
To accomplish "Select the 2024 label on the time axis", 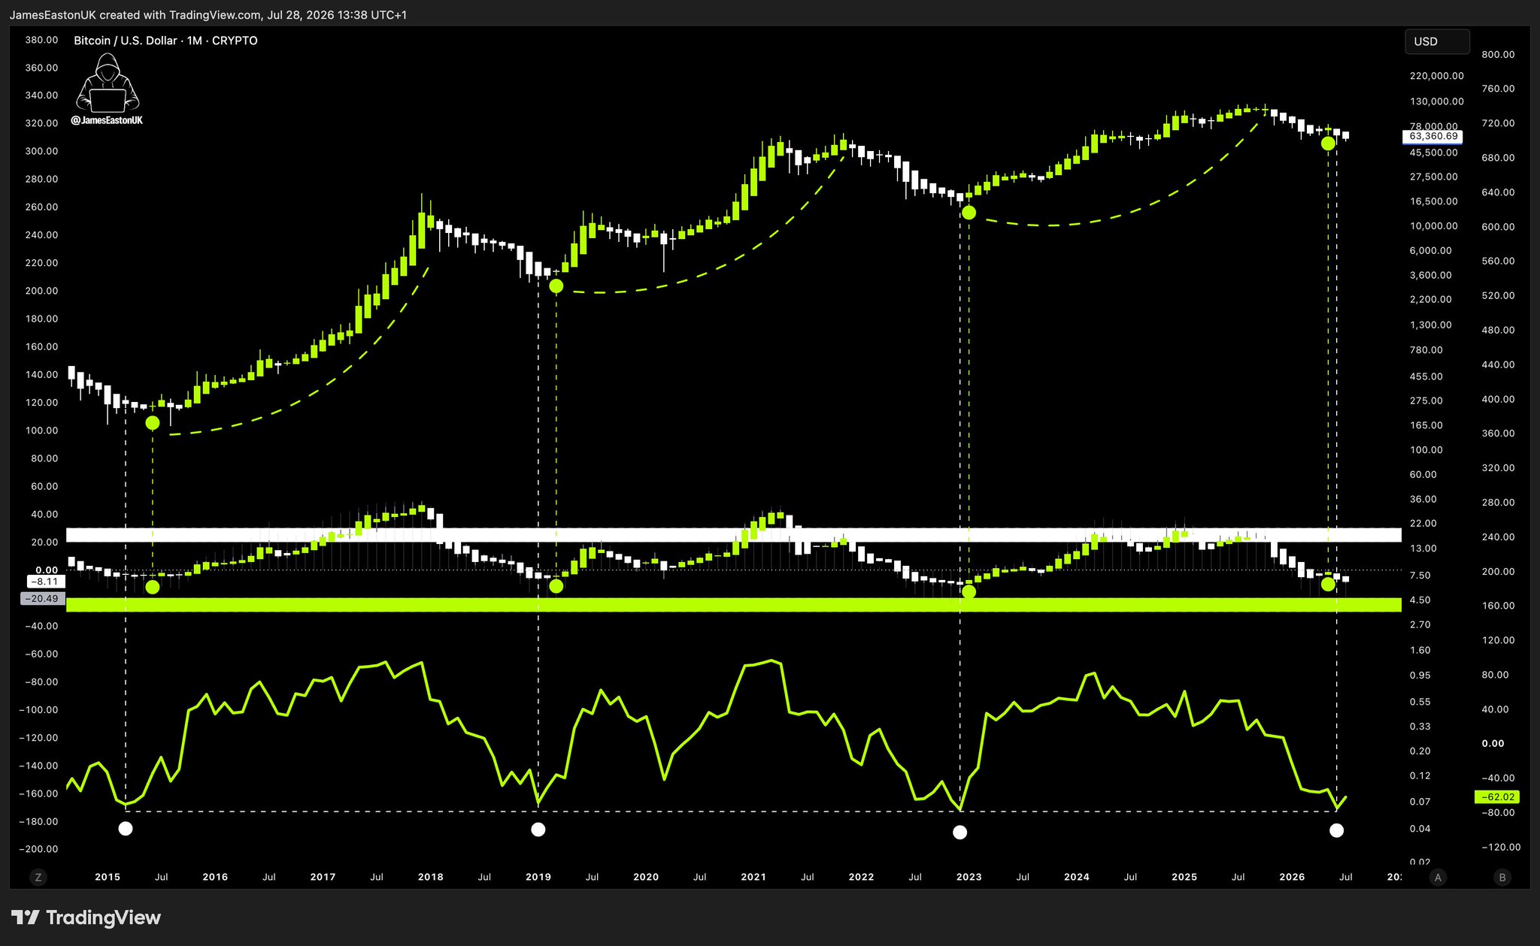I will 1077,877.
